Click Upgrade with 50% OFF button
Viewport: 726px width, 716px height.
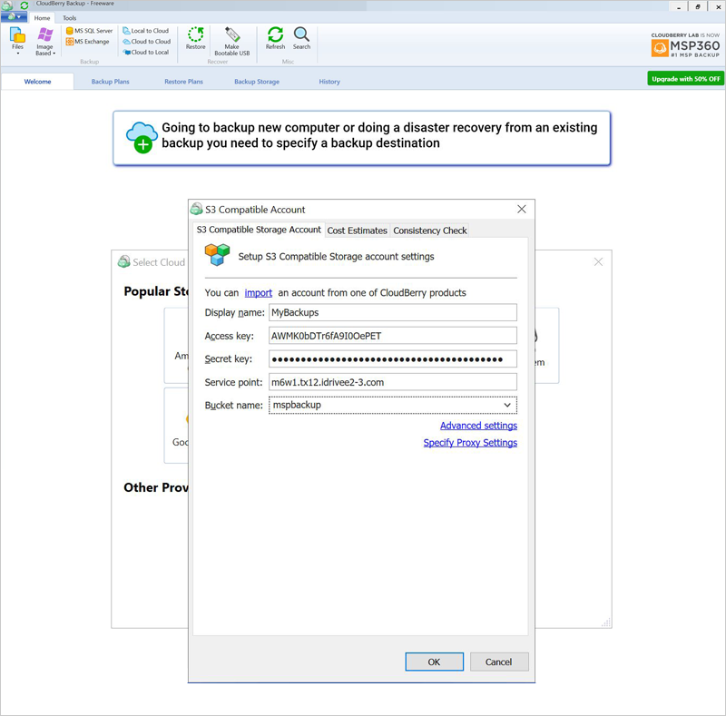coord(686,79)
